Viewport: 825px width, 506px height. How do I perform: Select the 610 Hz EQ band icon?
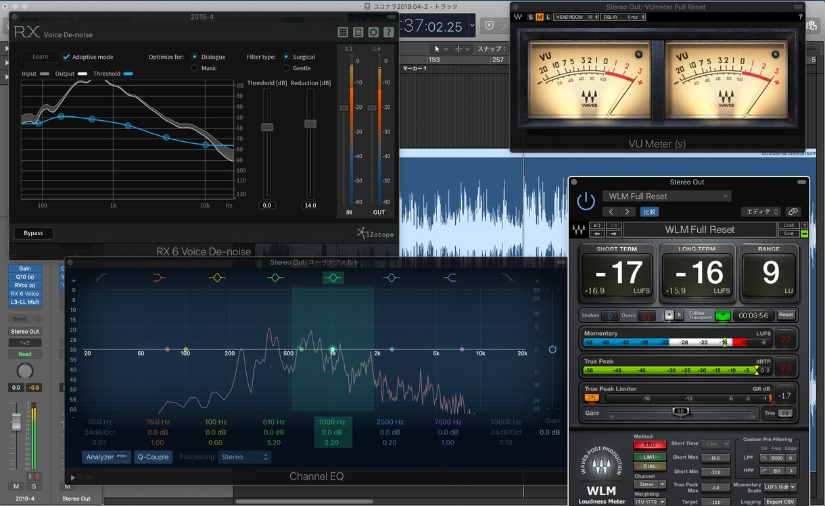(275, 278)
